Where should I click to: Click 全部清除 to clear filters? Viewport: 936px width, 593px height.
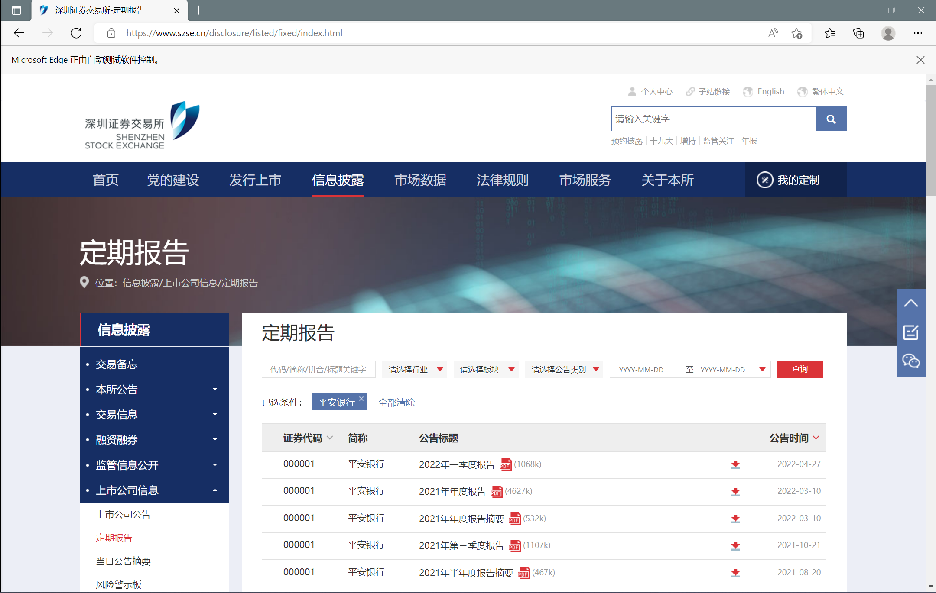[x=396, y=403]
